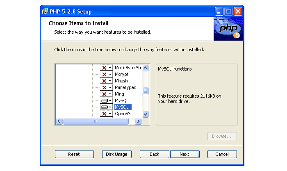Screen dimensions: 287x171
Task: Select the MySQL item in the feature tree
Action: click(x=121, y=100)
